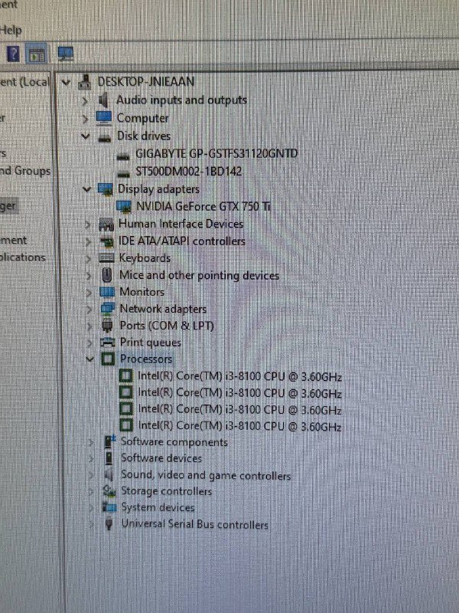The image size is (459, 613).
Task: Expand the Keyboards category
Action: [89, 259]
